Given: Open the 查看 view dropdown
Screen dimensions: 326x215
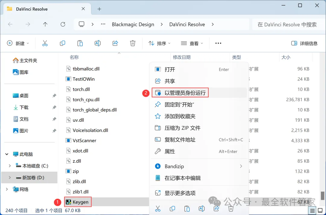Looking at the screenshot, I should coord(192,43).
